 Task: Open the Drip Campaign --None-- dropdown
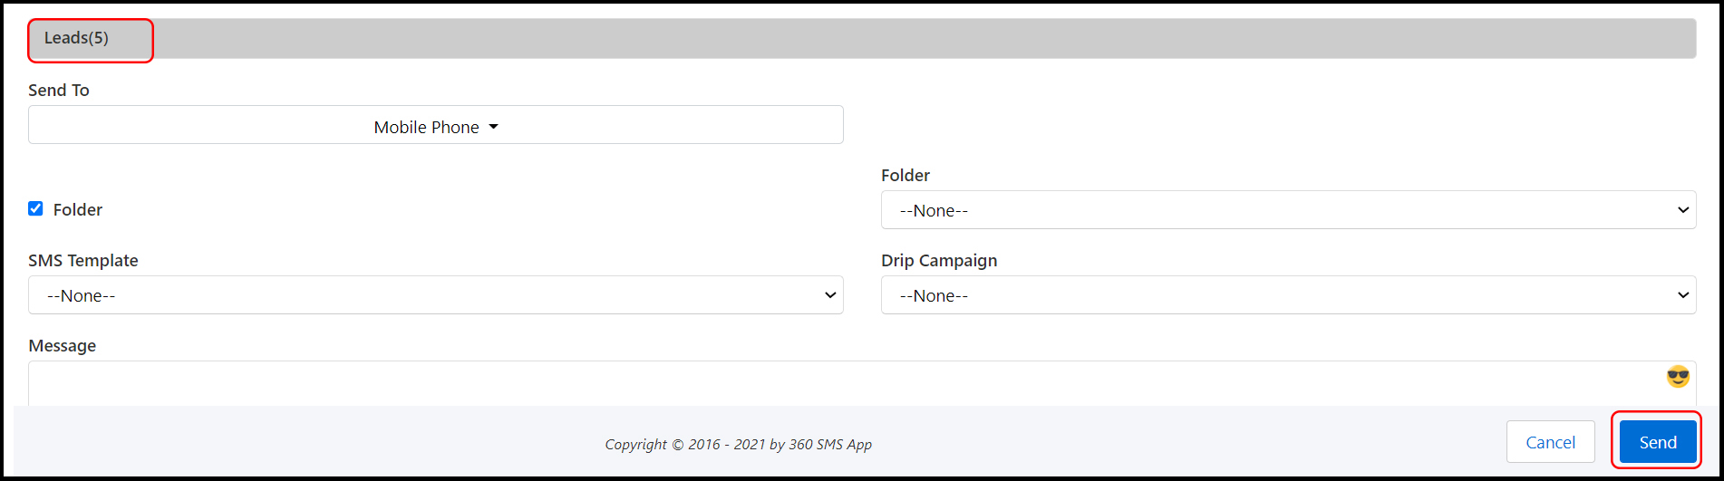pyautogui.click(x=1288, y=295)
